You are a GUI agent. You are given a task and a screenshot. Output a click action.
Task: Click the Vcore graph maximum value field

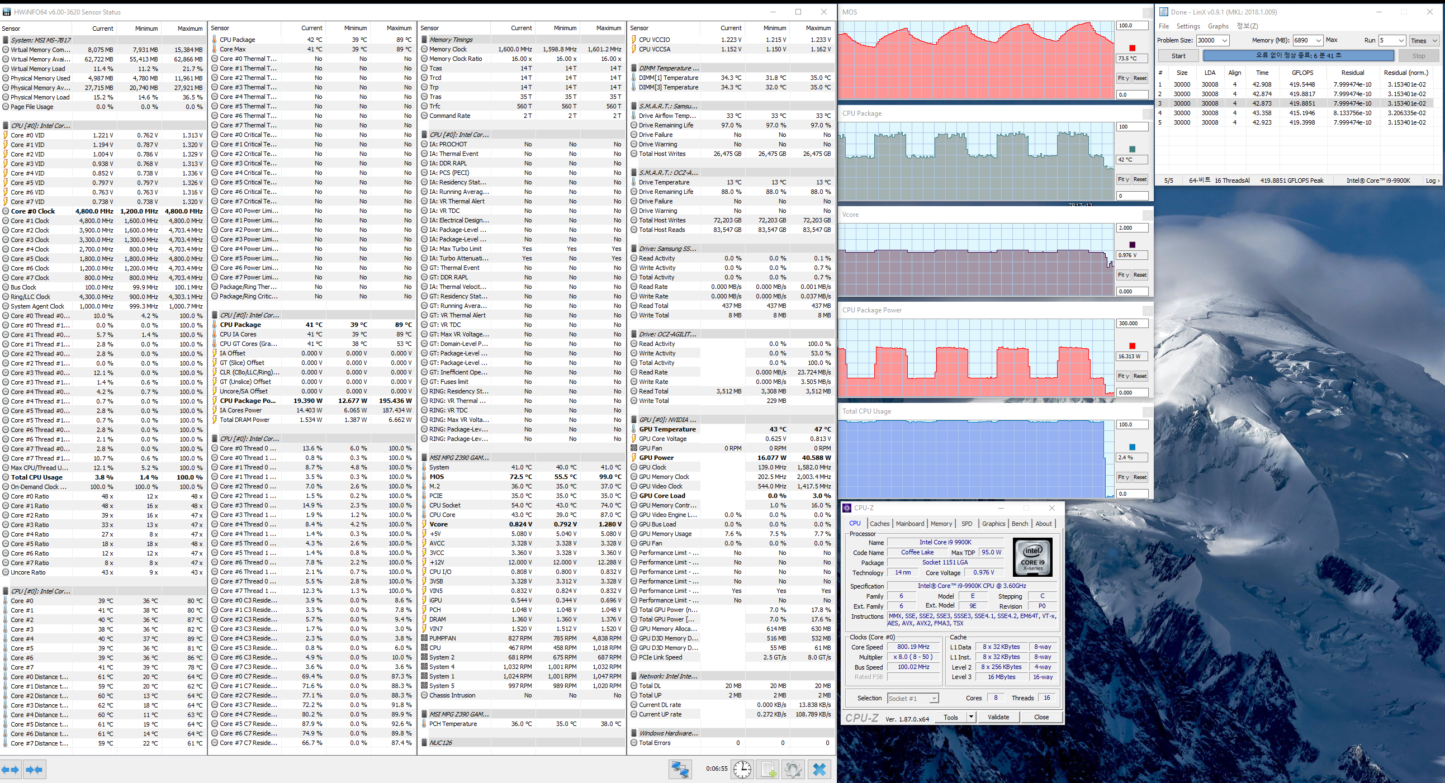tap(1131, 227)
